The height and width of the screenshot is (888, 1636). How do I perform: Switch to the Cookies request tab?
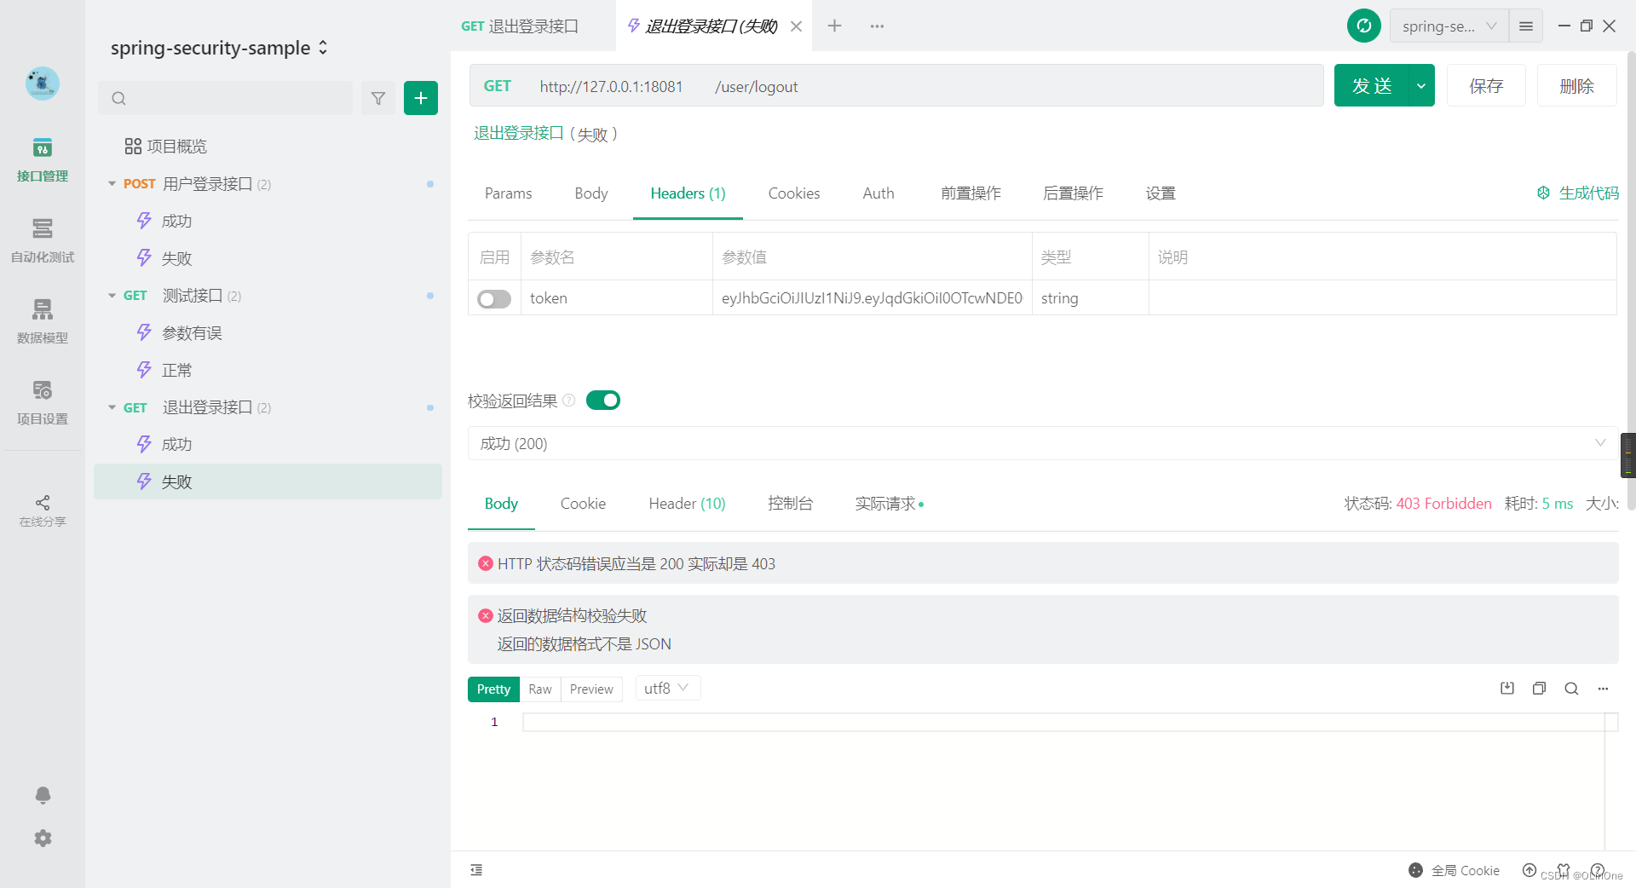tap(793, 193)
